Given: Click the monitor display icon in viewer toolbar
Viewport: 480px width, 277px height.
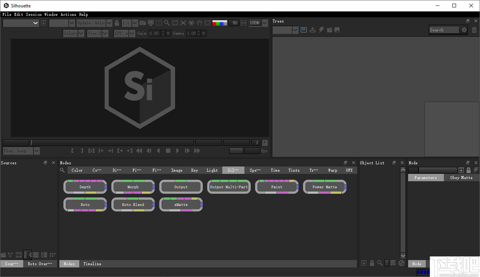Looking at the screenshot, I should tap(151, 23).
